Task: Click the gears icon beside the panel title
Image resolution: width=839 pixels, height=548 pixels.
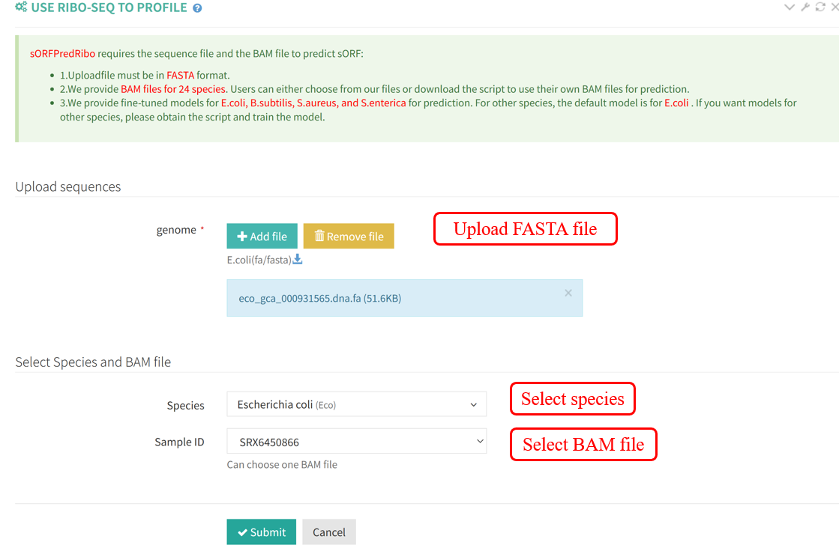Action: coord(21,7)
